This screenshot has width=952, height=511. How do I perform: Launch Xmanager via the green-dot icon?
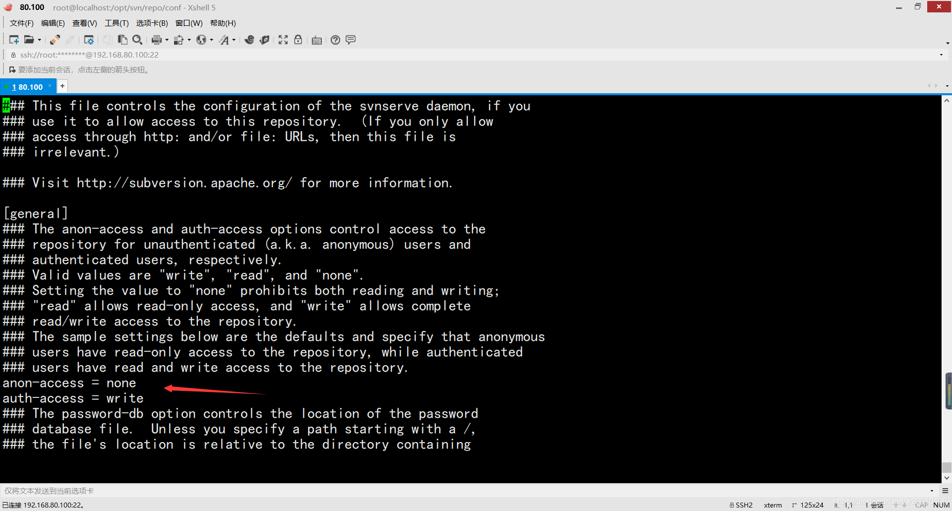pos(265,40)
